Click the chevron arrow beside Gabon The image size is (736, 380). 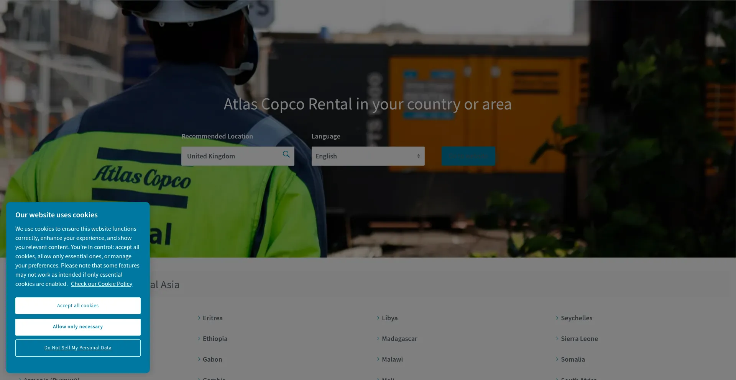click(199, 359)
